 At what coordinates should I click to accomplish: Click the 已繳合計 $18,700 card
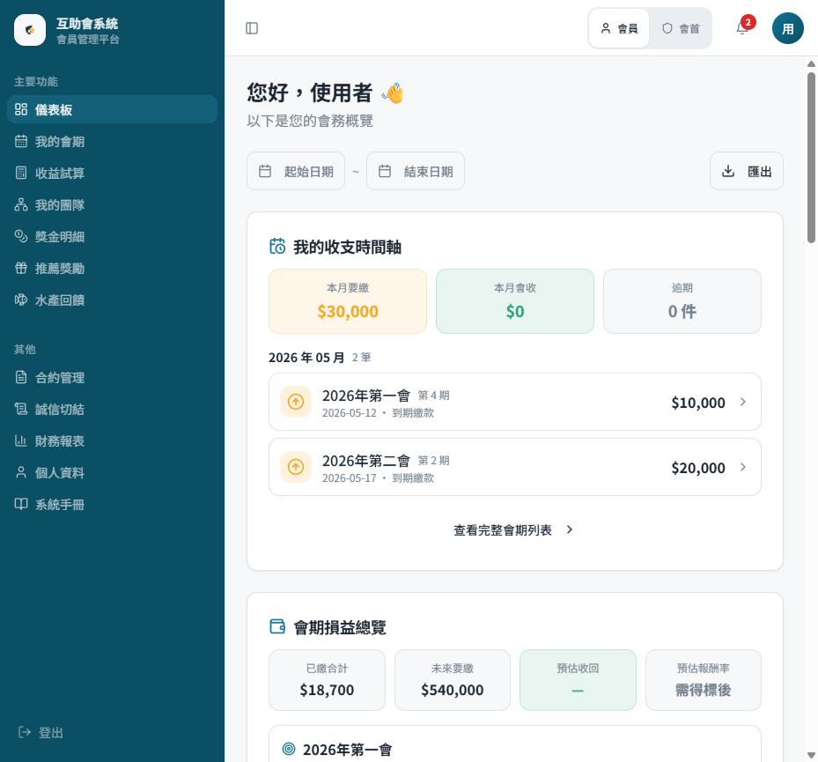327,679
